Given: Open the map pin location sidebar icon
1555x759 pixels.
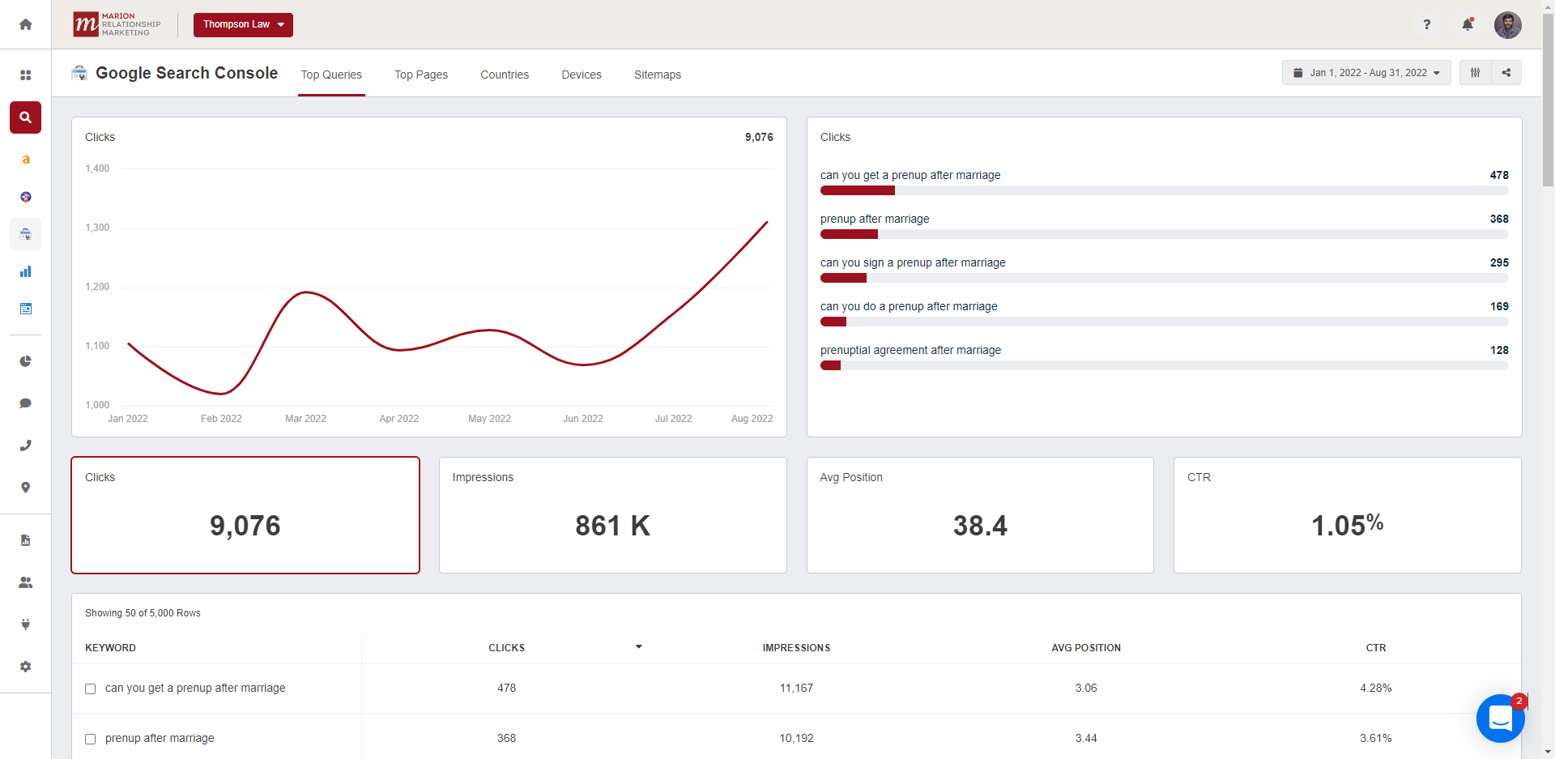Looking at the screenshot, I should pyautogui.click(x=25, y=488).
